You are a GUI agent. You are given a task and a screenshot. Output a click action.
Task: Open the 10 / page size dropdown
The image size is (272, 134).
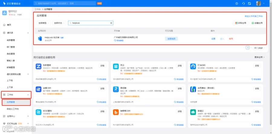(260, 48)
